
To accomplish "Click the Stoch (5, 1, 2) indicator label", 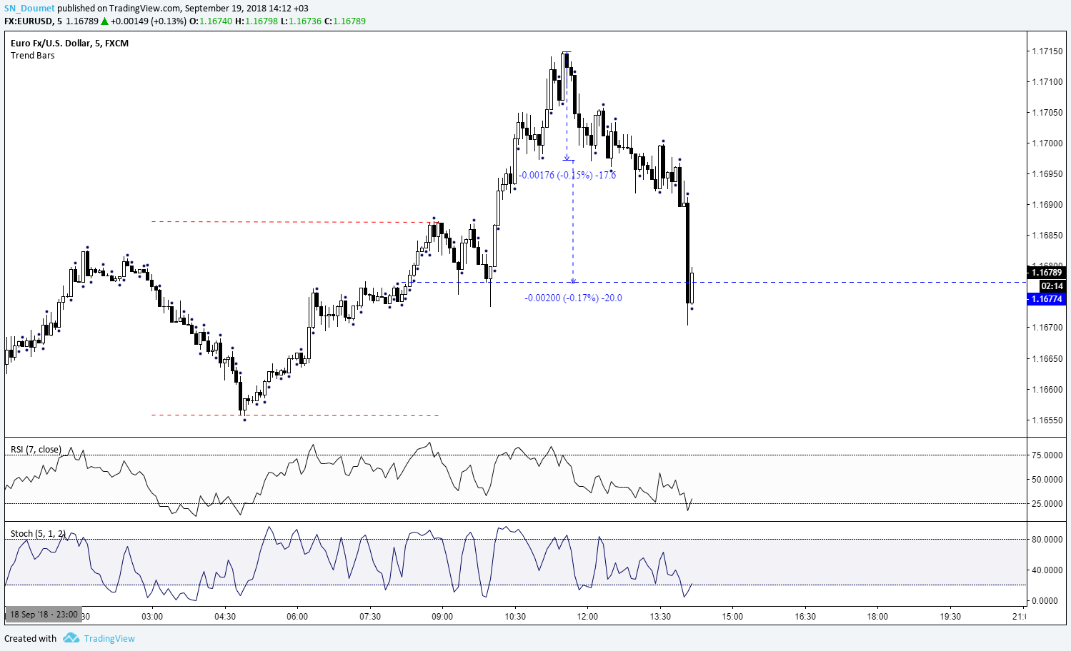I will [x=38, y=534].
